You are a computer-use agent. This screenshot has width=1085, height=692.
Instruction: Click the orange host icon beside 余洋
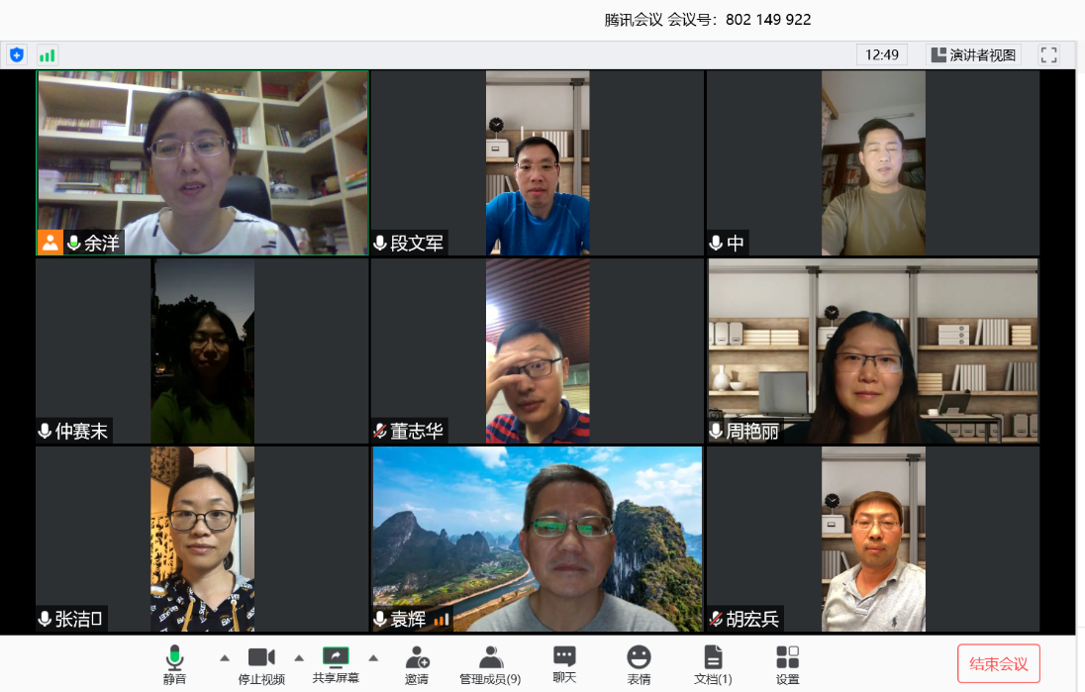pyautogui.click(x=49, y=243)
